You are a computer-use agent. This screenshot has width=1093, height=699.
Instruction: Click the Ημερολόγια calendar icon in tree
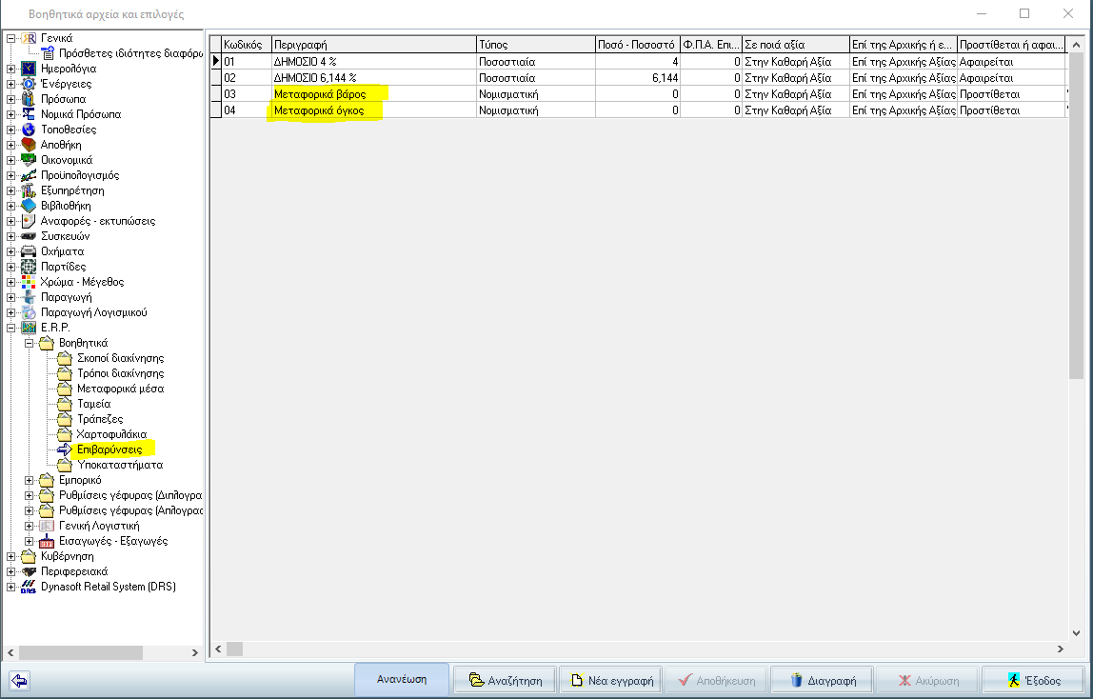[29, 69]
